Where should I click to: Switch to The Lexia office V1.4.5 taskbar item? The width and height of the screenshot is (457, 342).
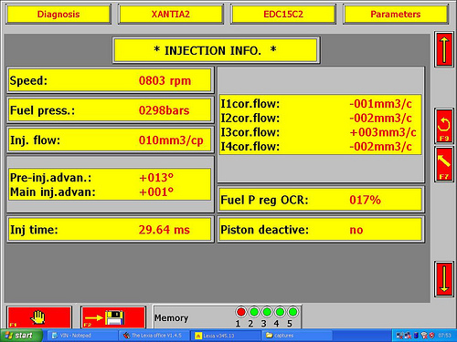pos(154,336)
